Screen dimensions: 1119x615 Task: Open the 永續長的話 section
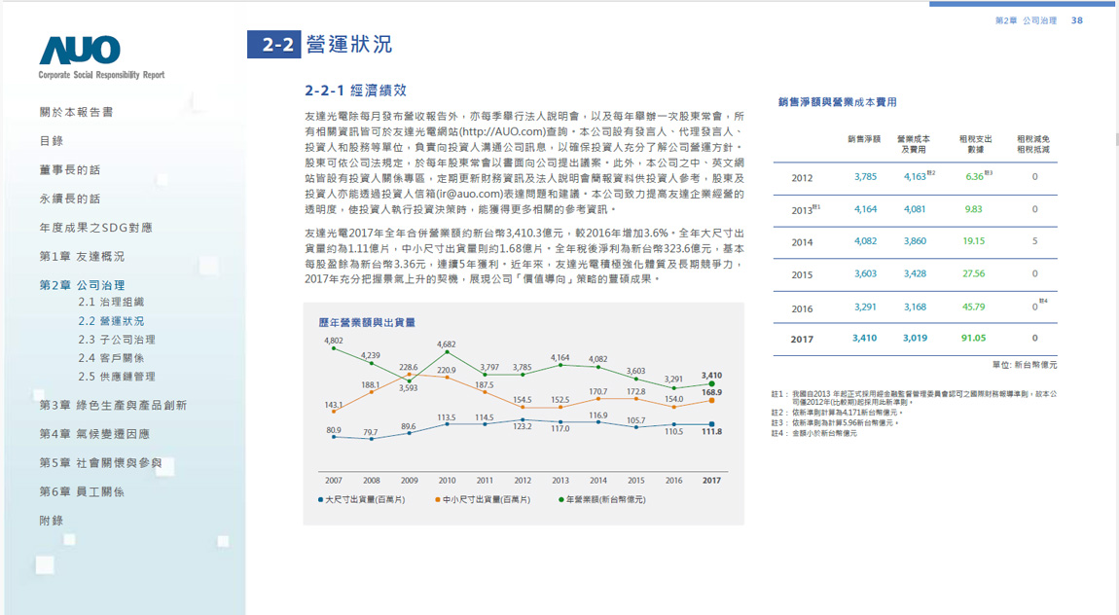coord(70,199)
